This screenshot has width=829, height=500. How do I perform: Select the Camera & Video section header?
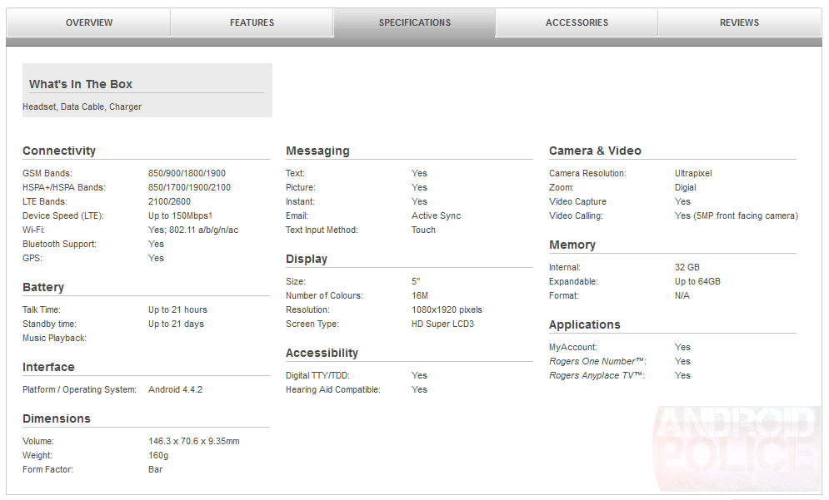pos(595,151)
